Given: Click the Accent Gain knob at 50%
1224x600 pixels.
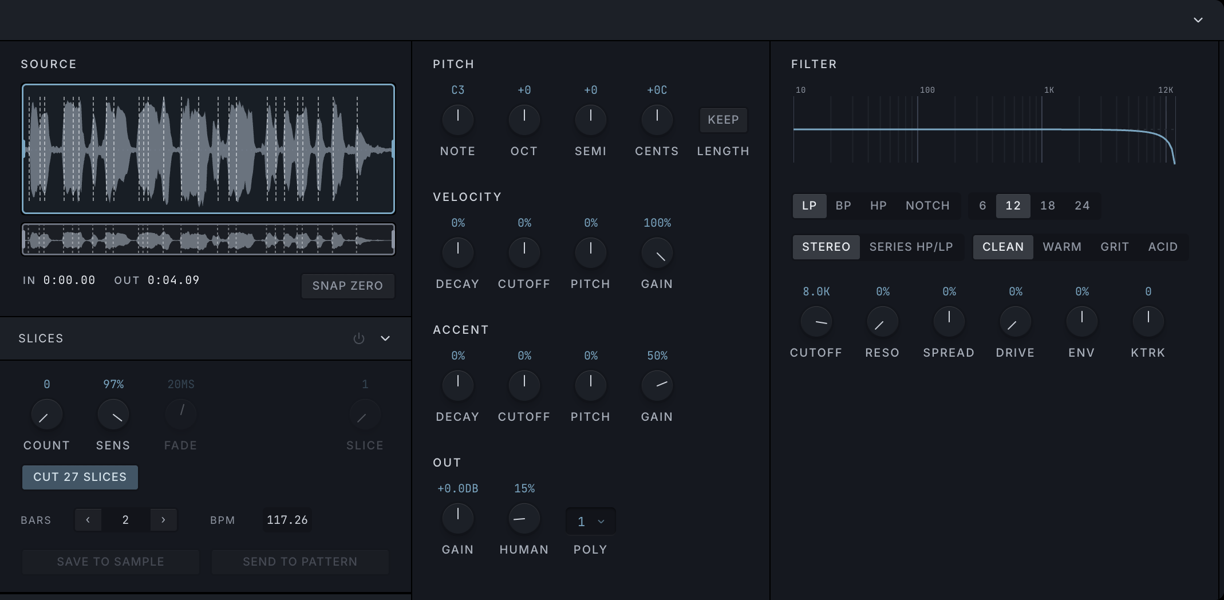Looking at the screenshot, I should (x=657, y=386).
